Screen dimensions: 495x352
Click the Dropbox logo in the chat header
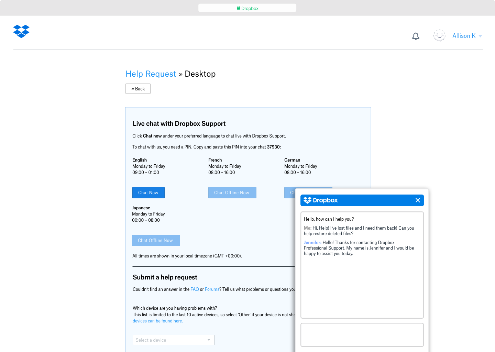pos(321,200)
